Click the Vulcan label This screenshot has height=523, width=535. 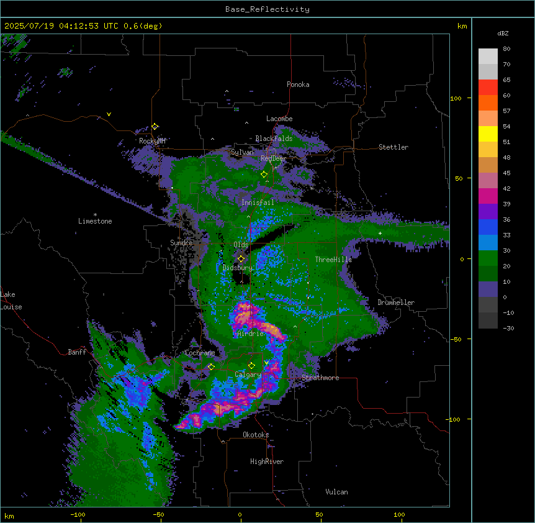[337, 492]
